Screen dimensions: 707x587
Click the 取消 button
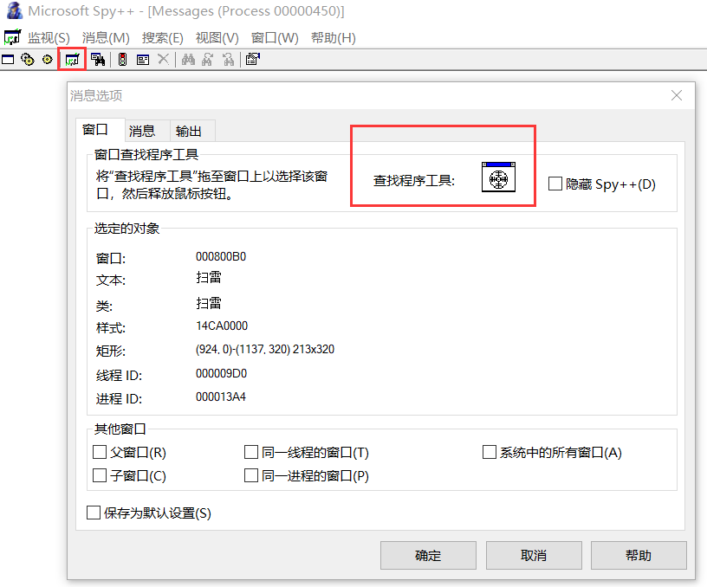click(534, 555)
